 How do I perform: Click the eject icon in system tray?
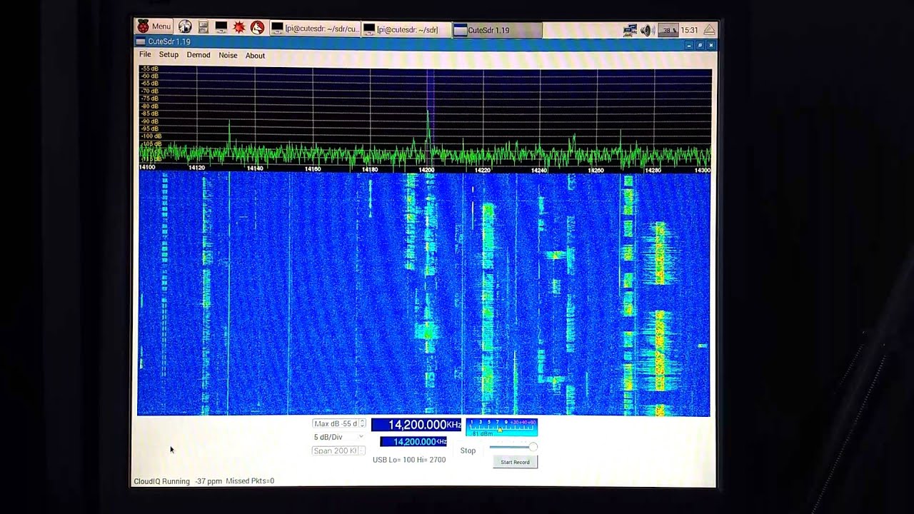coord(709,30)
